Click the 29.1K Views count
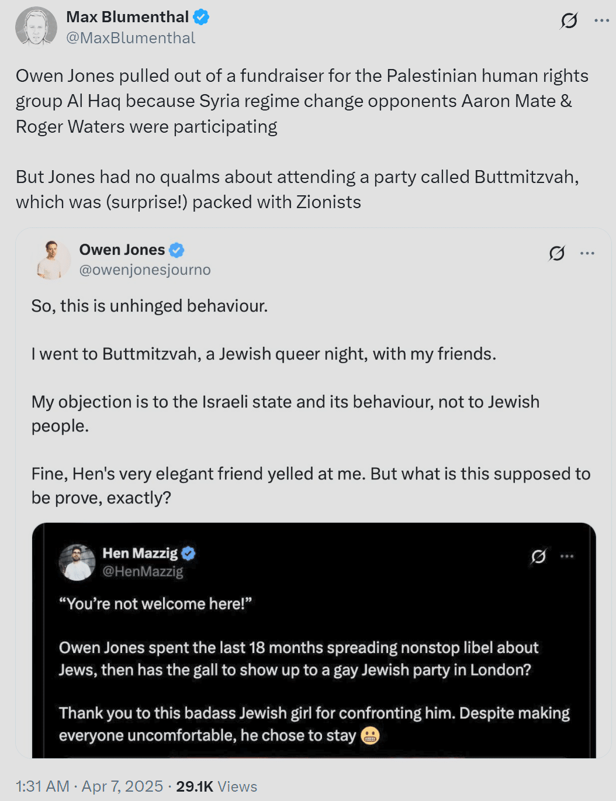 coord(217,786)
